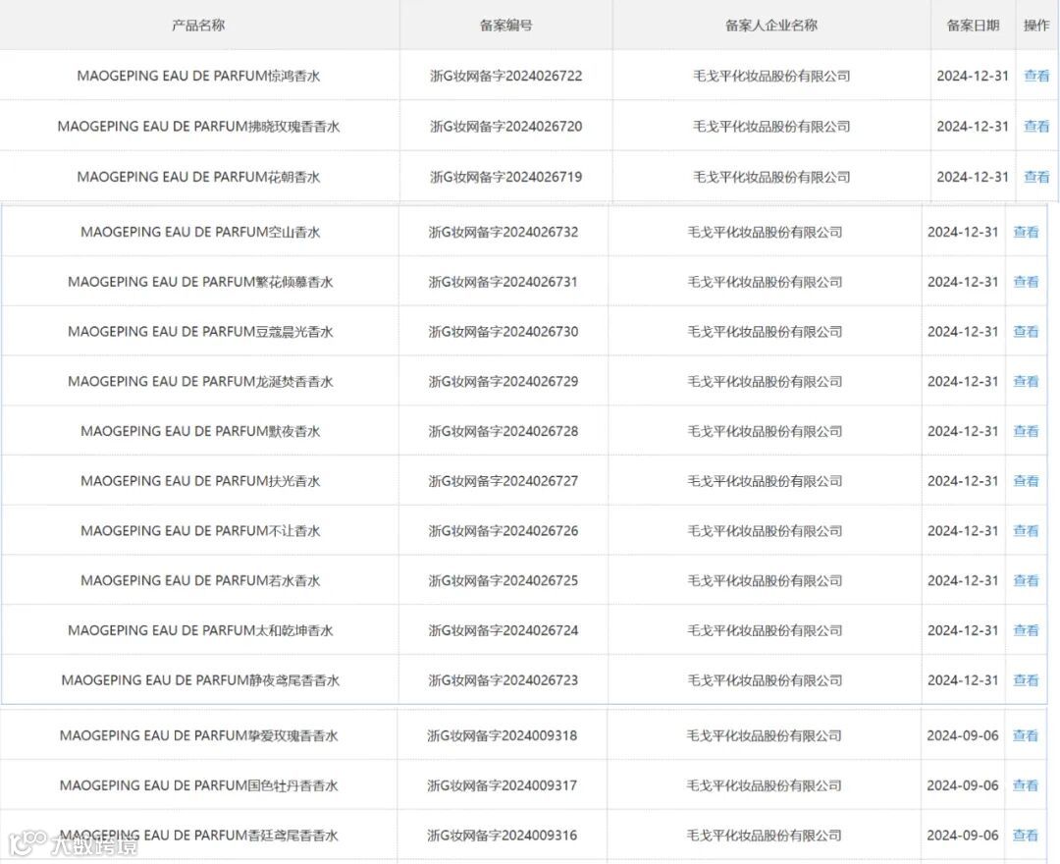
Task: Click the 操作 column header
Action: [x=1036, y=25]
